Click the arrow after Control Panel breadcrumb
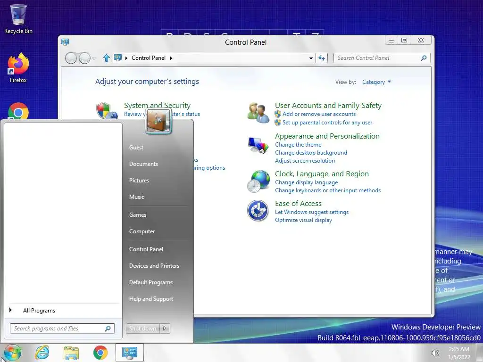 pos(171,58)
